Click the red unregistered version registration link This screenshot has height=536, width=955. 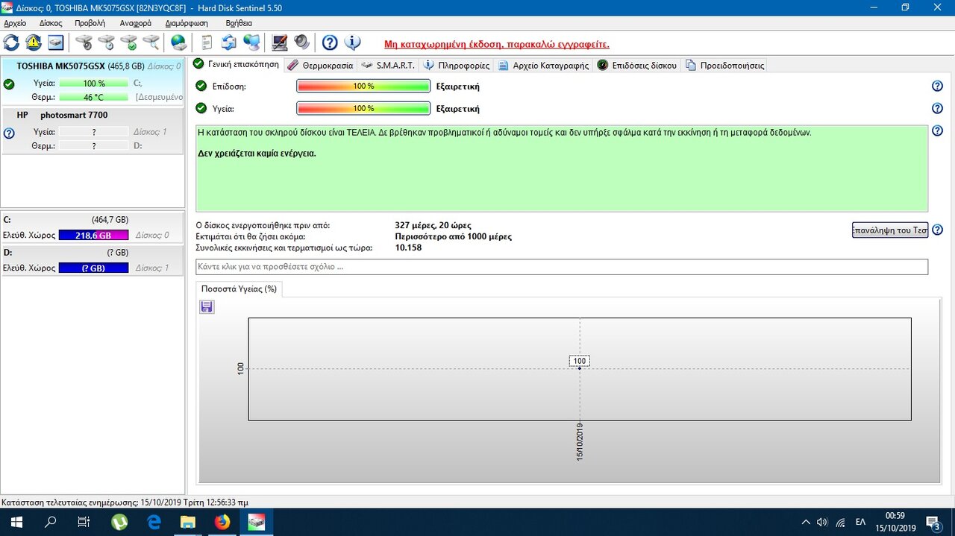pyautogui.click(x=497, y=44)
